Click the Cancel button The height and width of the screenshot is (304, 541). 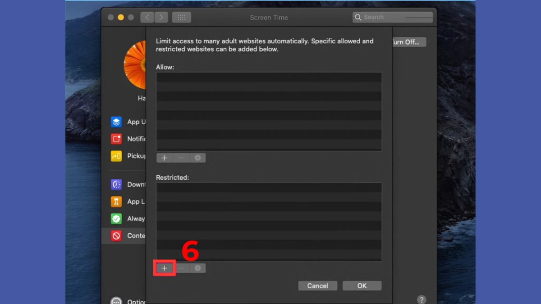(318, 286)
